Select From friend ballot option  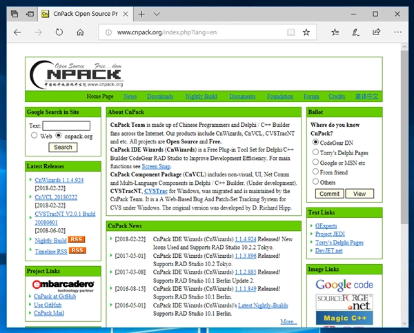[315, 172]
